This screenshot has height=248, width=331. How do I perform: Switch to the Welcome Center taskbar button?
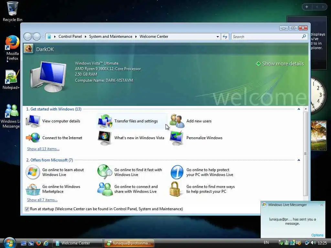[77, 243]
